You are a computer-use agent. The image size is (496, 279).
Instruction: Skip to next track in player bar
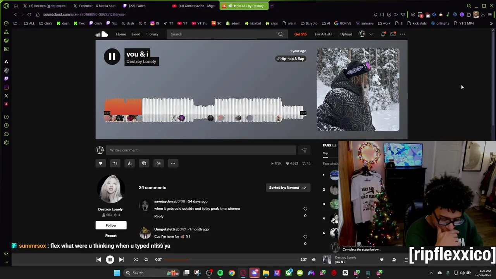[x=121, y=260]
